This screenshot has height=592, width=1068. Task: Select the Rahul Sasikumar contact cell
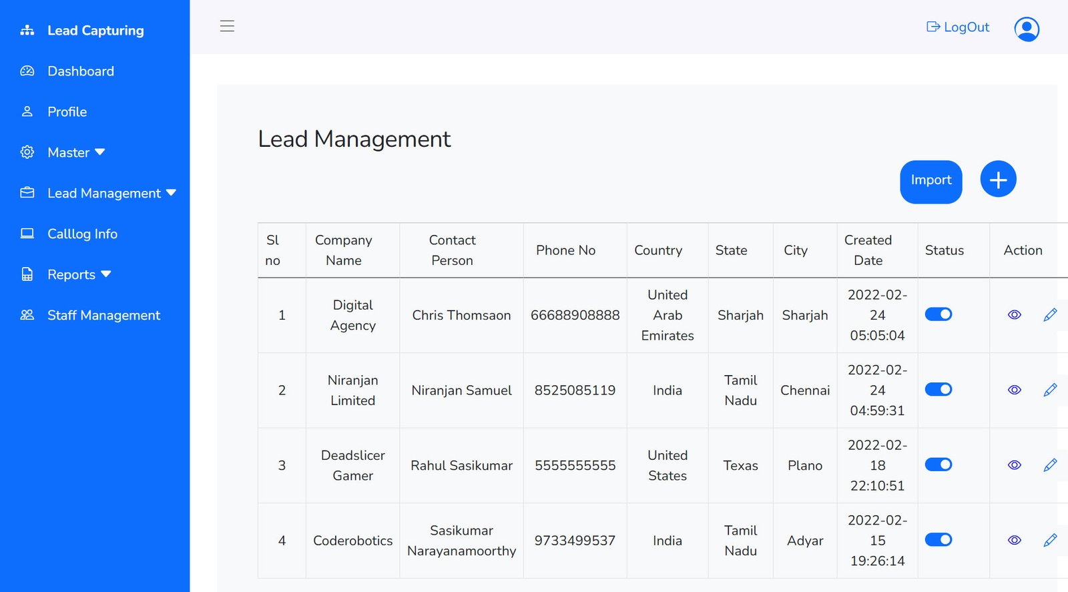click(x=461, y=465)
